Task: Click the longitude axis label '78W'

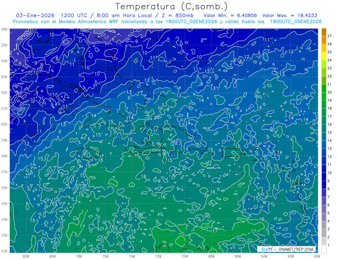Action: point(79,256)
